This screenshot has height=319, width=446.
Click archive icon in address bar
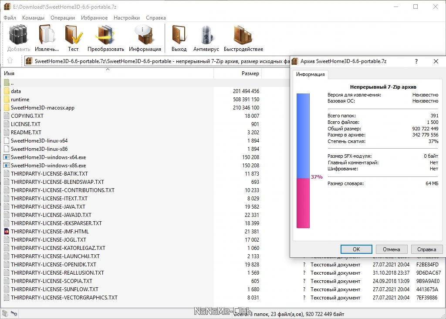click(x=29, y=61)
